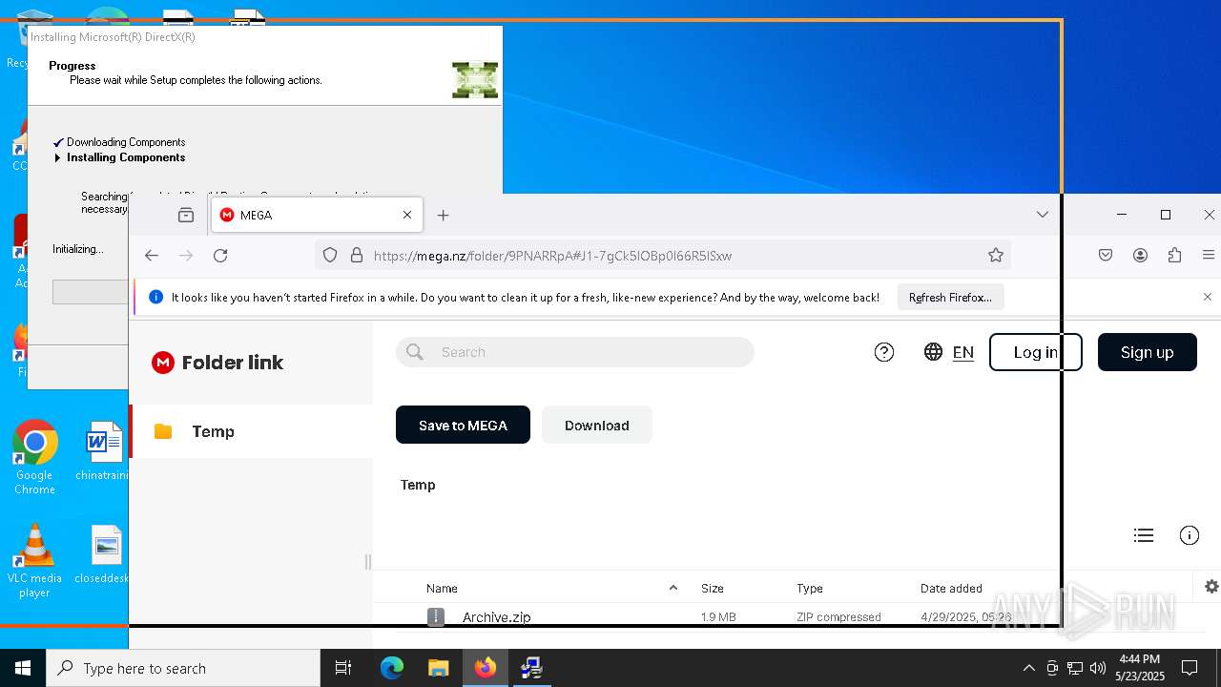Open the Firefox hamburger menu

coord(1209,256)
